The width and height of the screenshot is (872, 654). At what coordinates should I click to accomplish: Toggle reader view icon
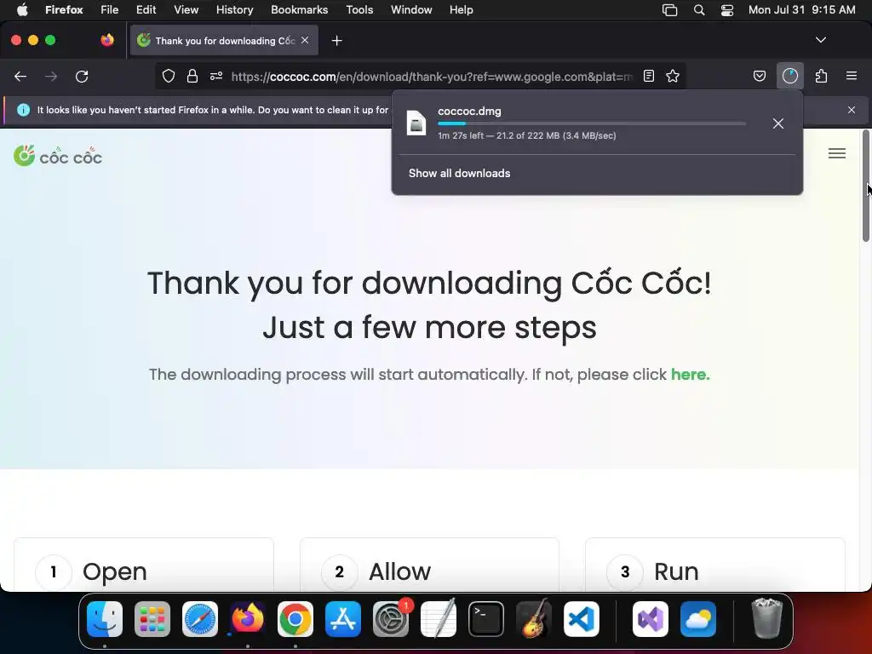point(648,76)
